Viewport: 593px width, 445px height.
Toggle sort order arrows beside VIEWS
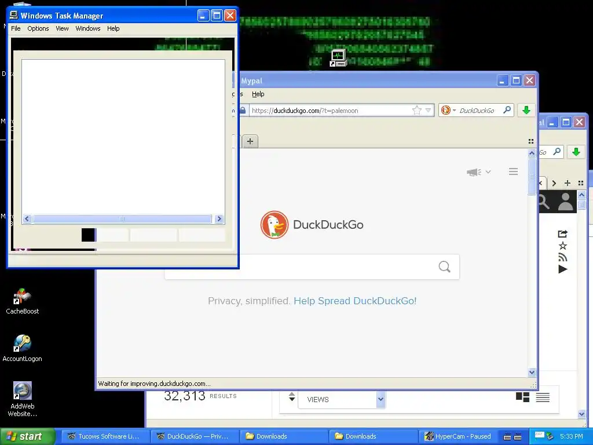click(292, 396)
